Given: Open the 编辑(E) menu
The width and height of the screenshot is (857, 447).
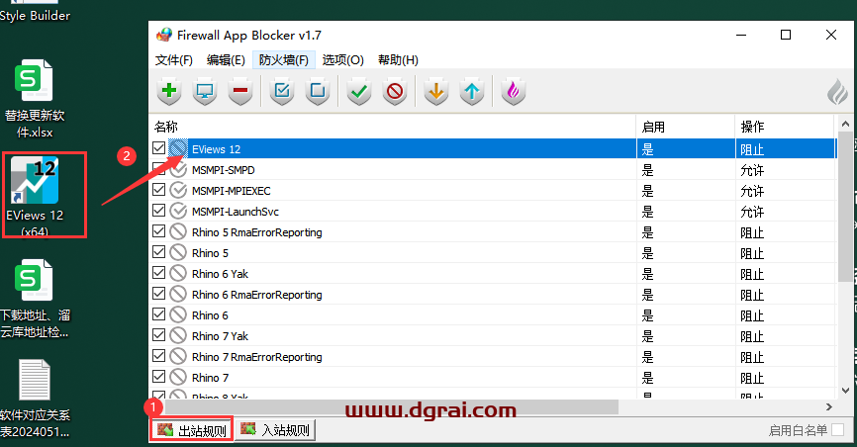Looking at the screenshot, I should tap(226, 60).
